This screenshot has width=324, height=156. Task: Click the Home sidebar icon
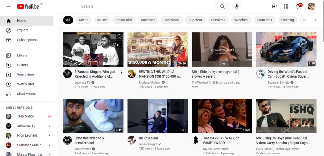(9, 21)
